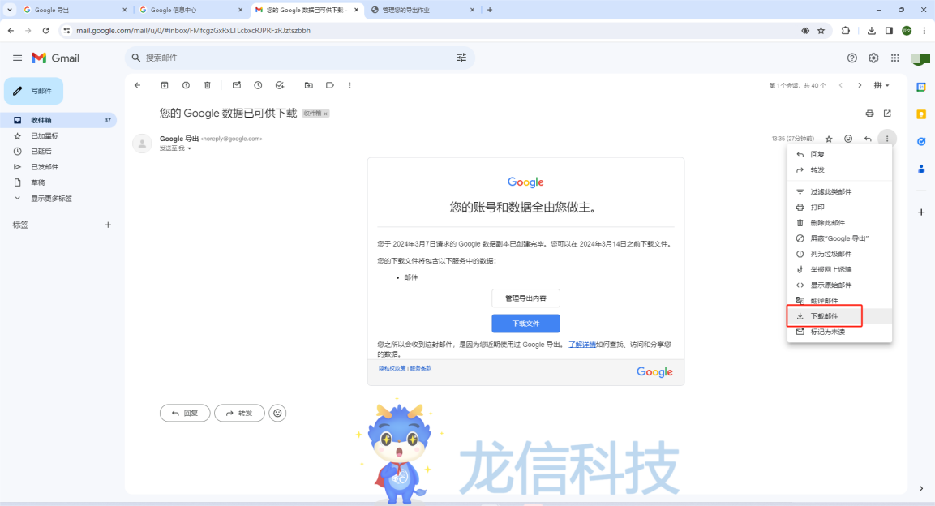
Task: Expand recipient details arrow under sender
Action: click(190, 148)
